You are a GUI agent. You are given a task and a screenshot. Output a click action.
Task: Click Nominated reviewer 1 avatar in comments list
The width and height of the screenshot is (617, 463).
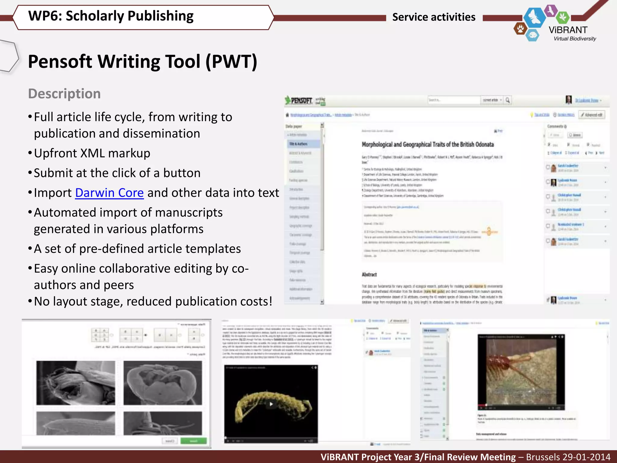coord(553,227)
